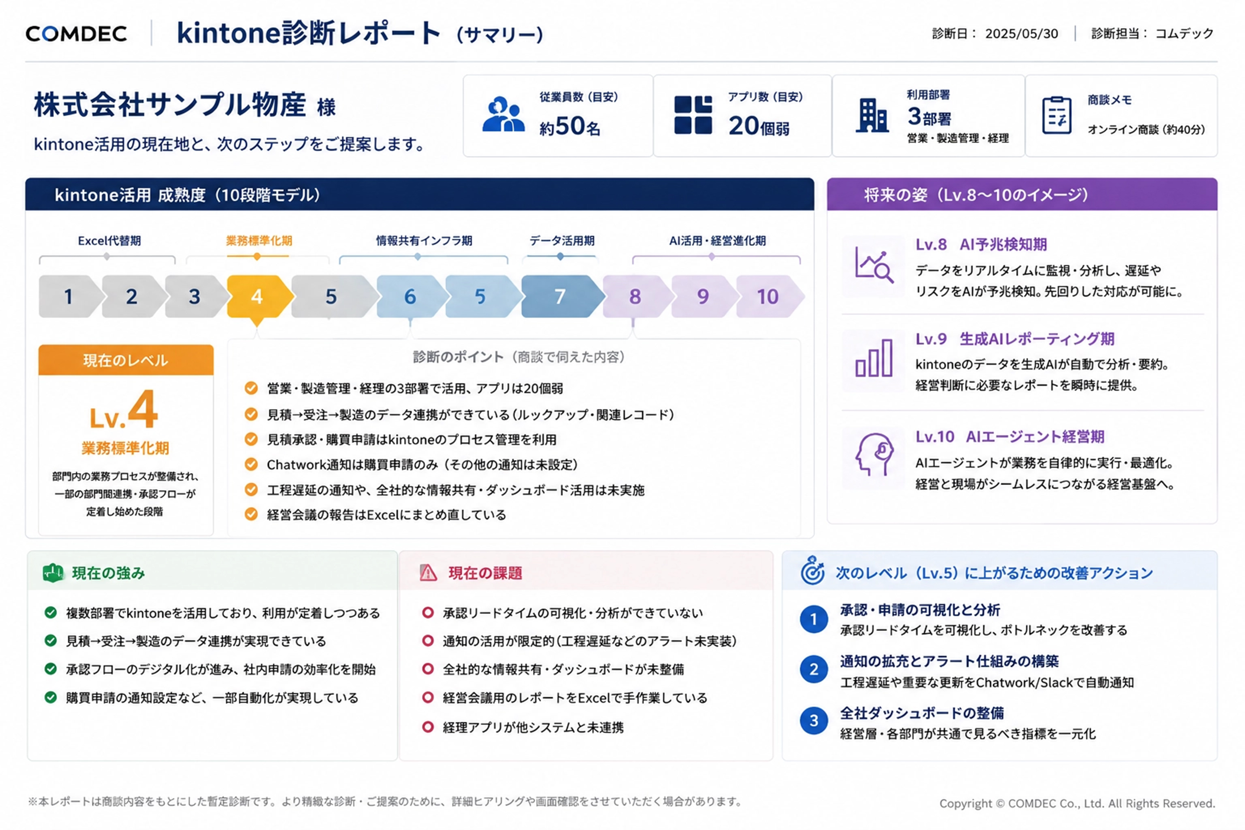Click the 約50名 employee count
1245x830 pixels.
(570, 127)
